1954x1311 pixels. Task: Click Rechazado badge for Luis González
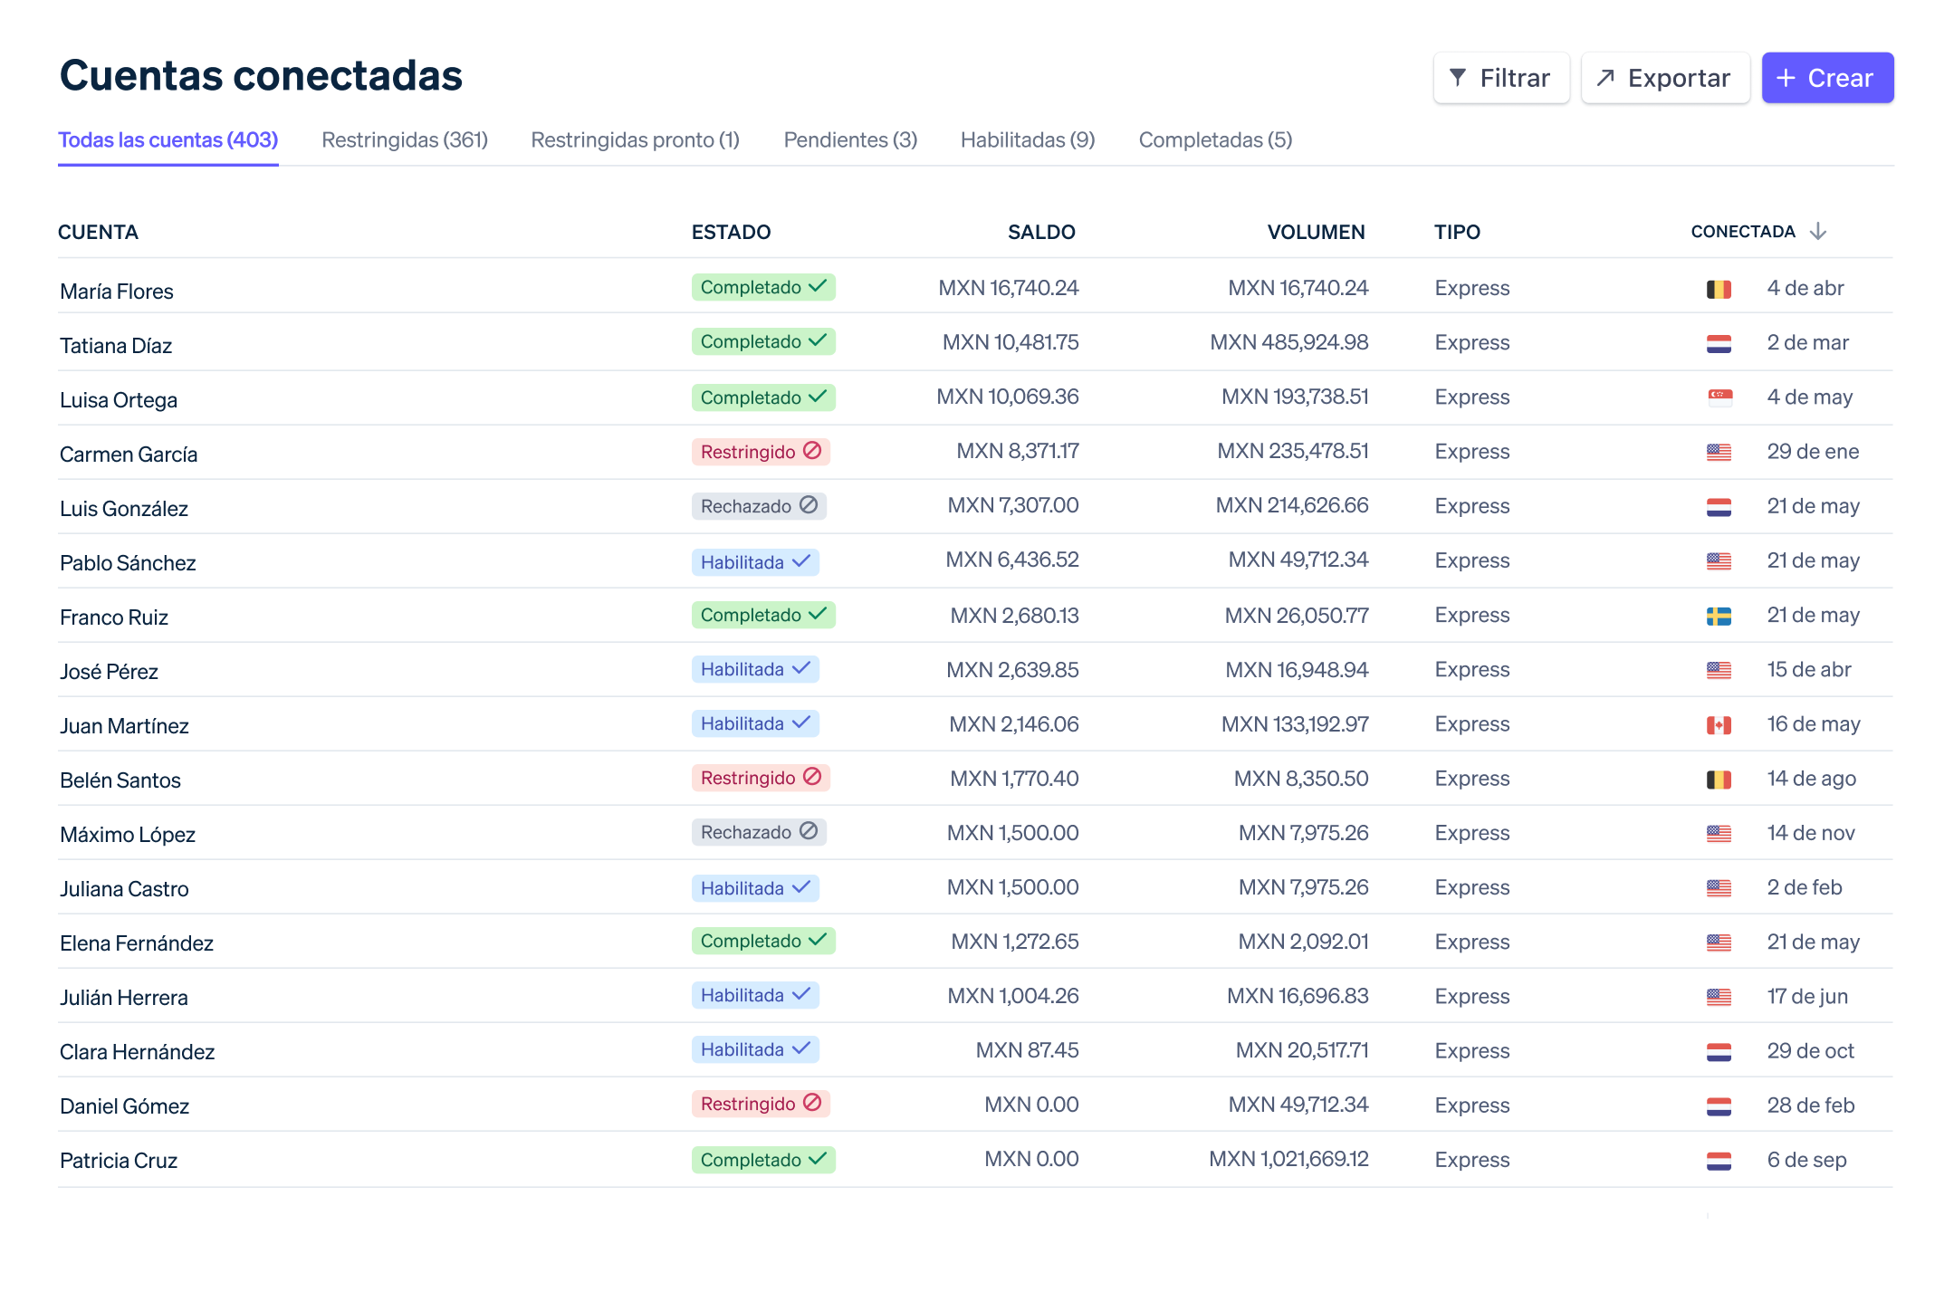click(759, 506)
